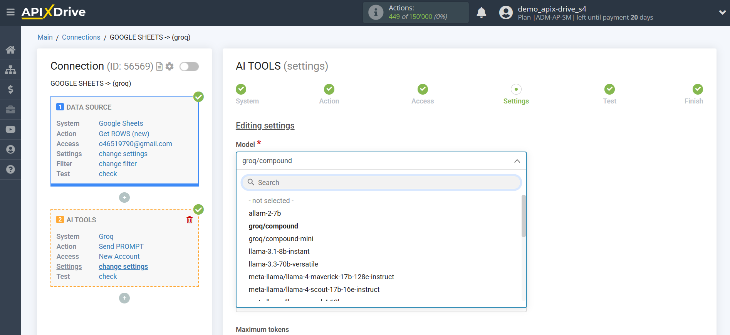Click check link in DATA SOURCE

[x=108, y=174]
